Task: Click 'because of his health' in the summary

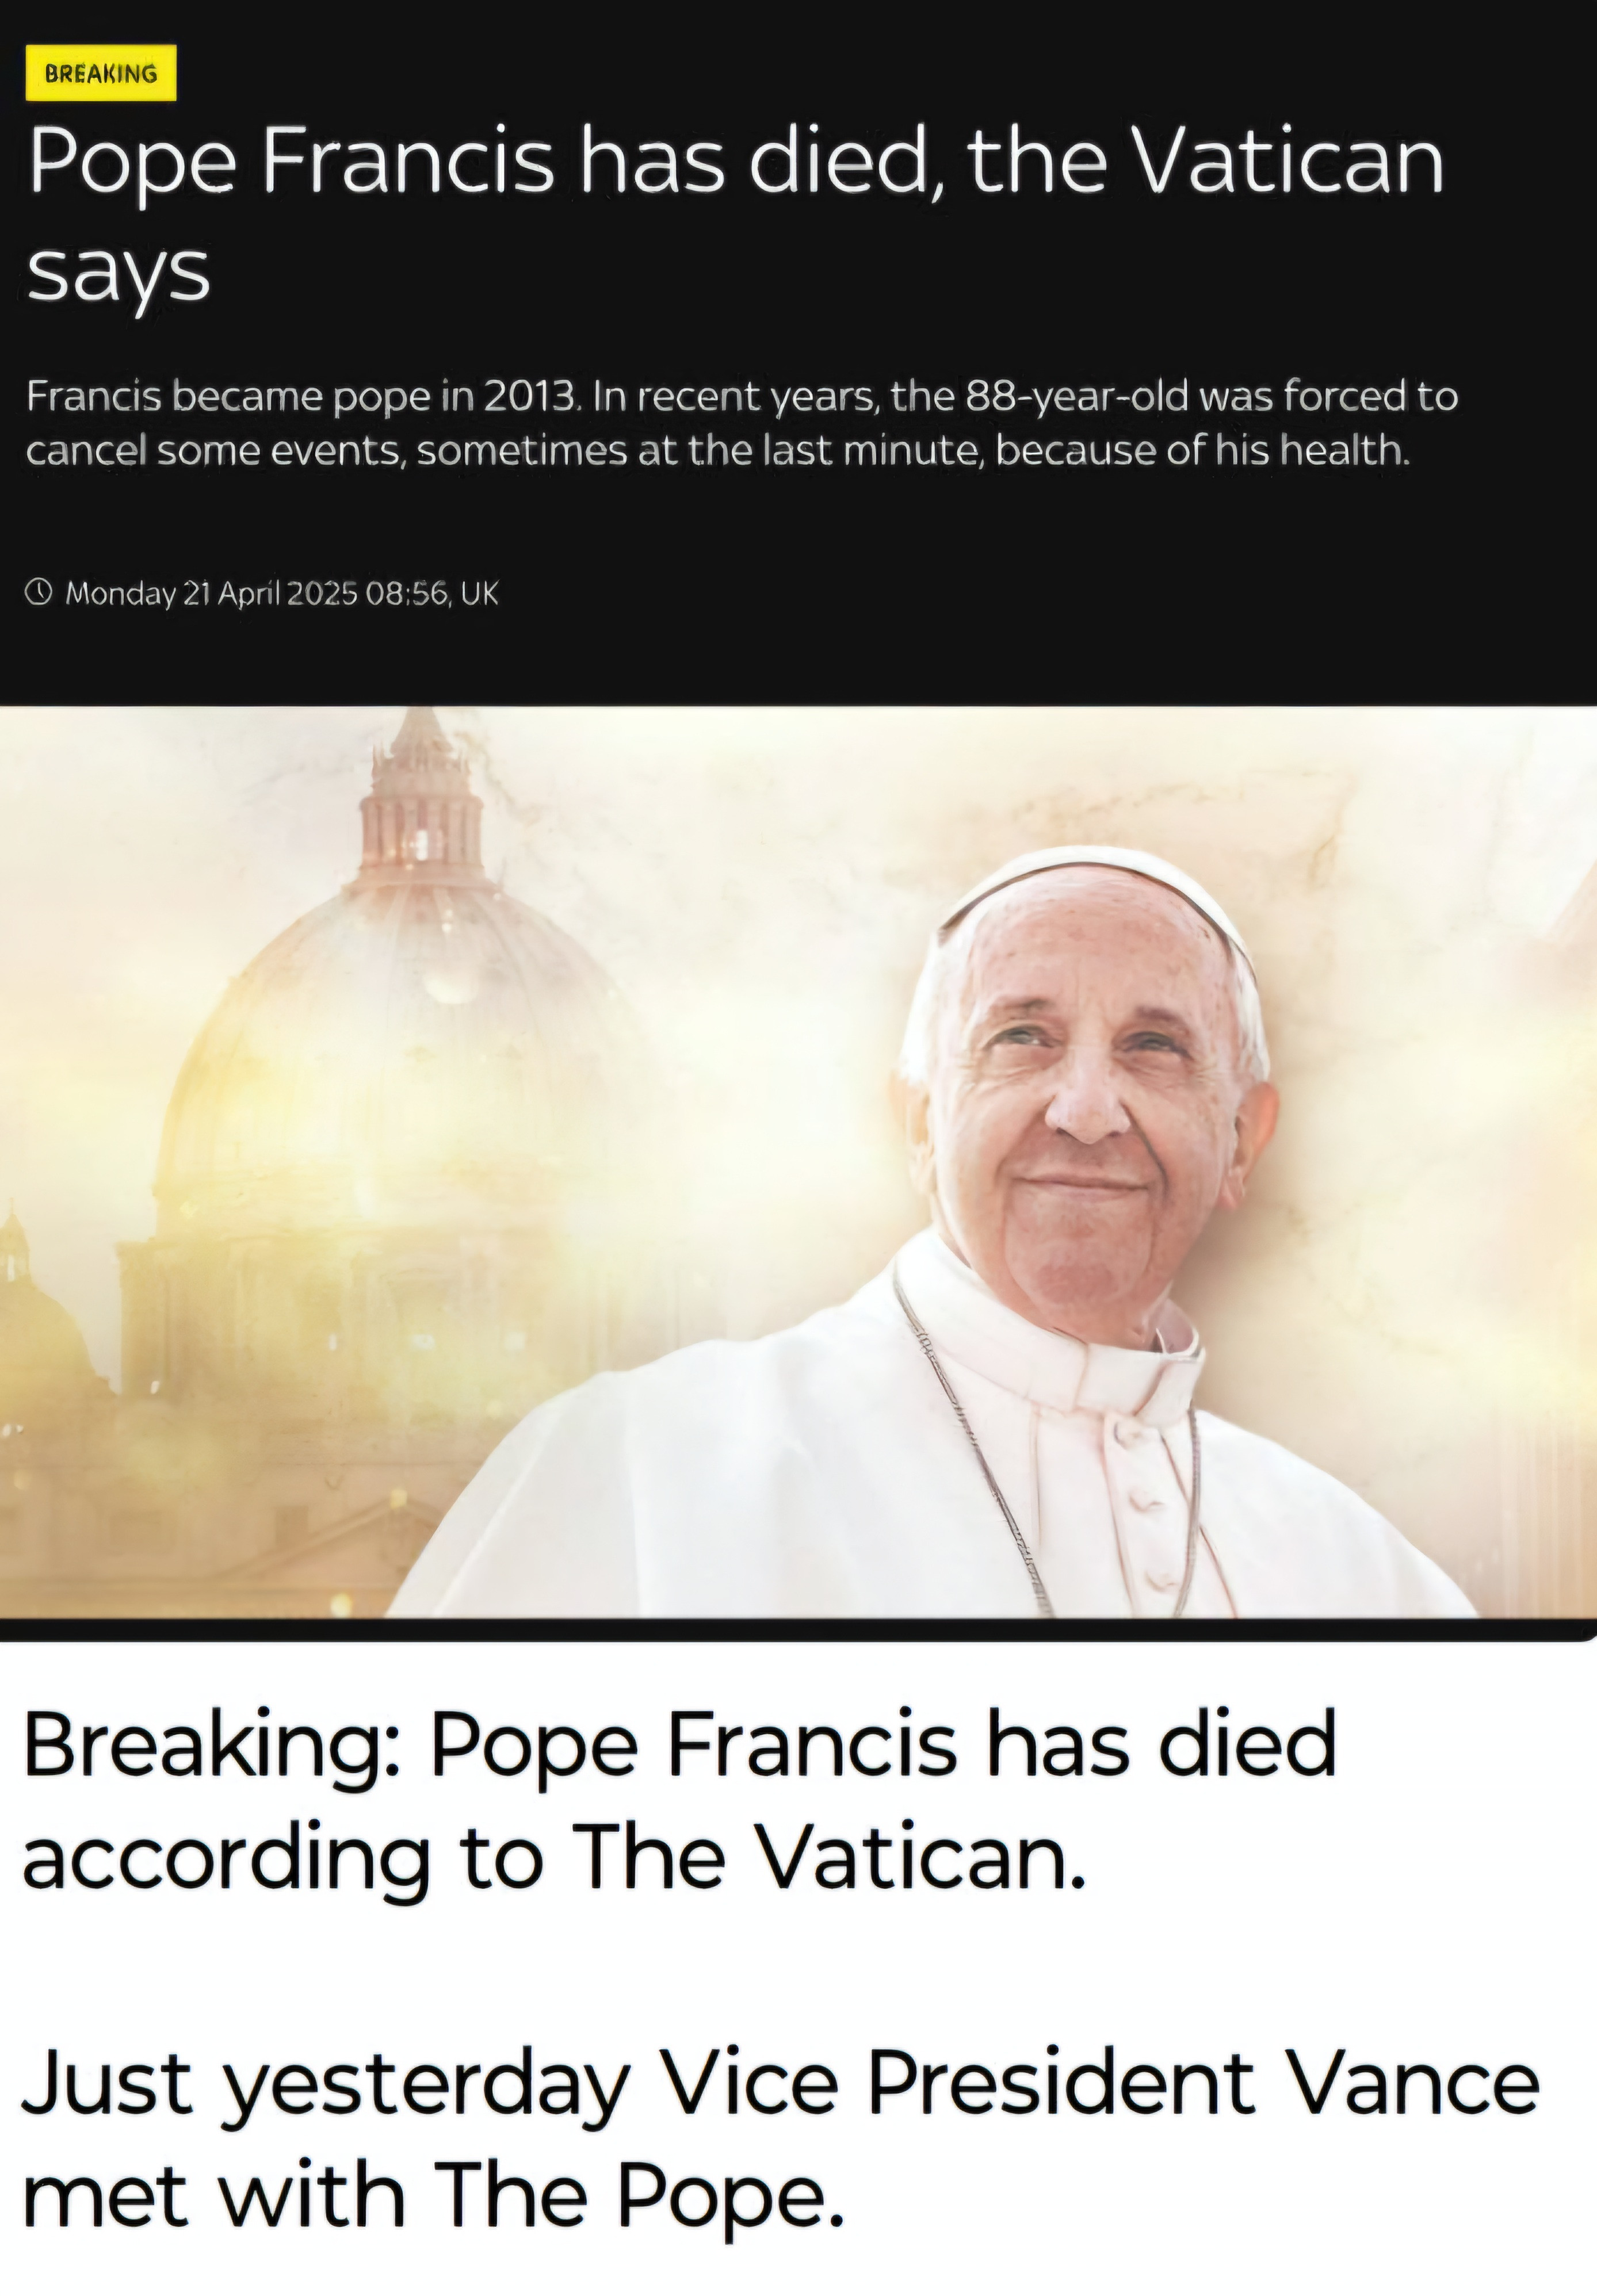Action: point(1202,451)
